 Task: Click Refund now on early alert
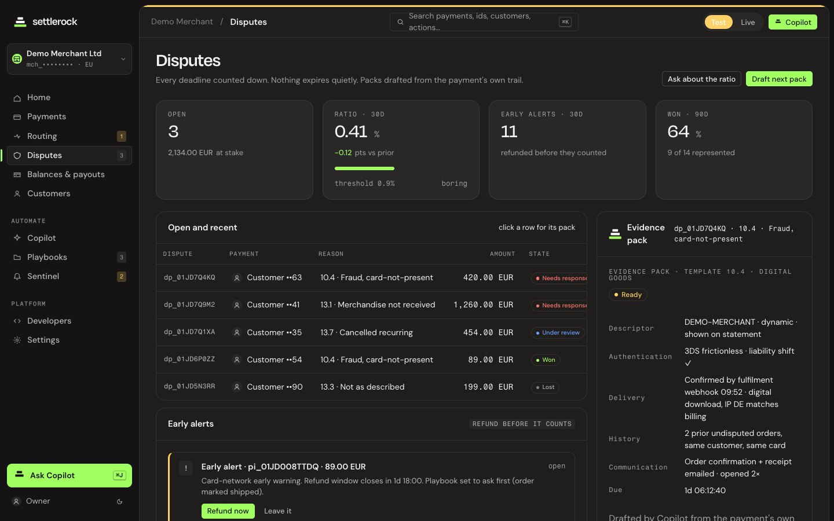tap(228, 511)
